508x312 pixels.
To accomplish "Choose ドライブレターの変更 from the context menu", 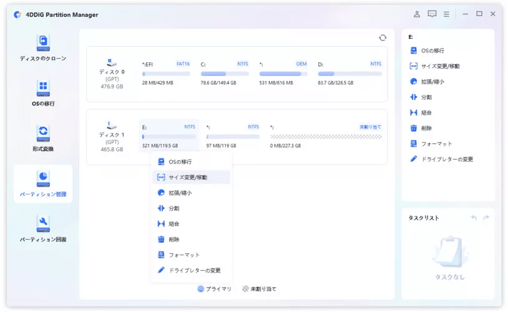I will [x=191, y=270].
